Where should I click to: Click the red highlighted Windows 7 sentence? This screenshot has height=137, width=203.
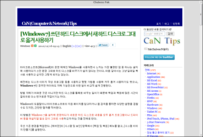(79, 117)
